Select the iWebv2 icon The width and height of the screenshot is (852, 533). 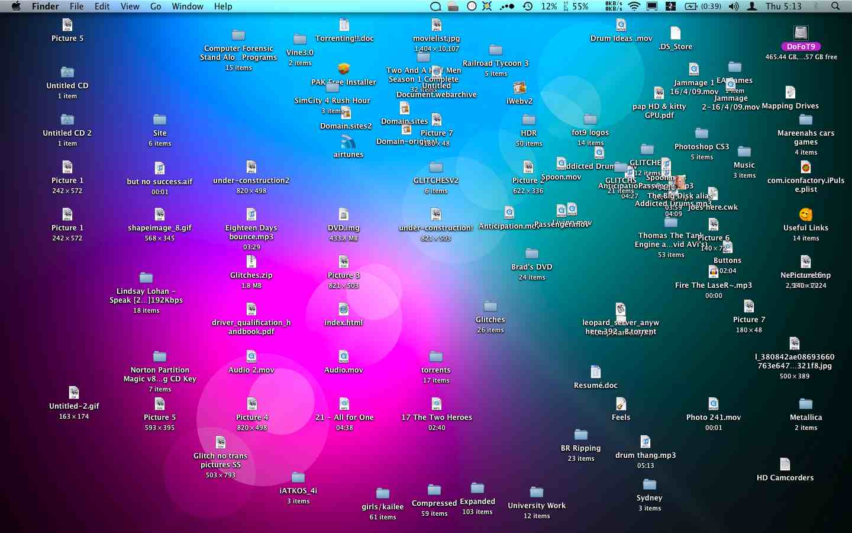(519, 88)
